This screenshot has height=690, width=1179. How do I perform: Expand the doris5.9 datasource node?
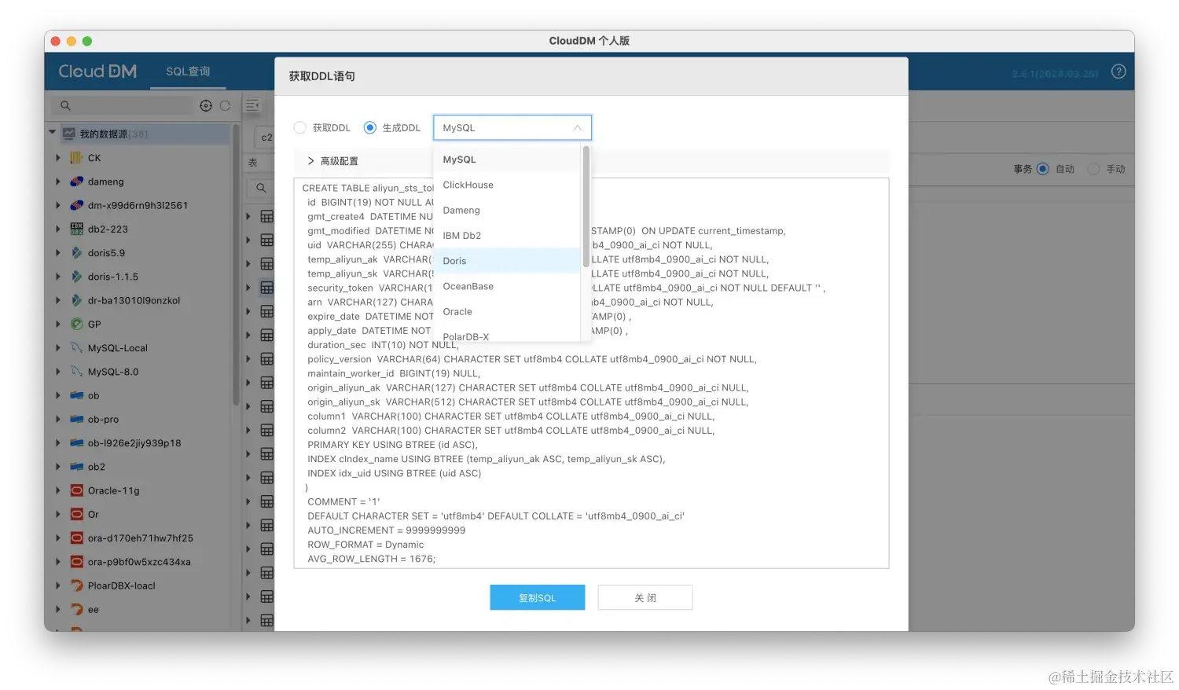click(x=57, y=253)
